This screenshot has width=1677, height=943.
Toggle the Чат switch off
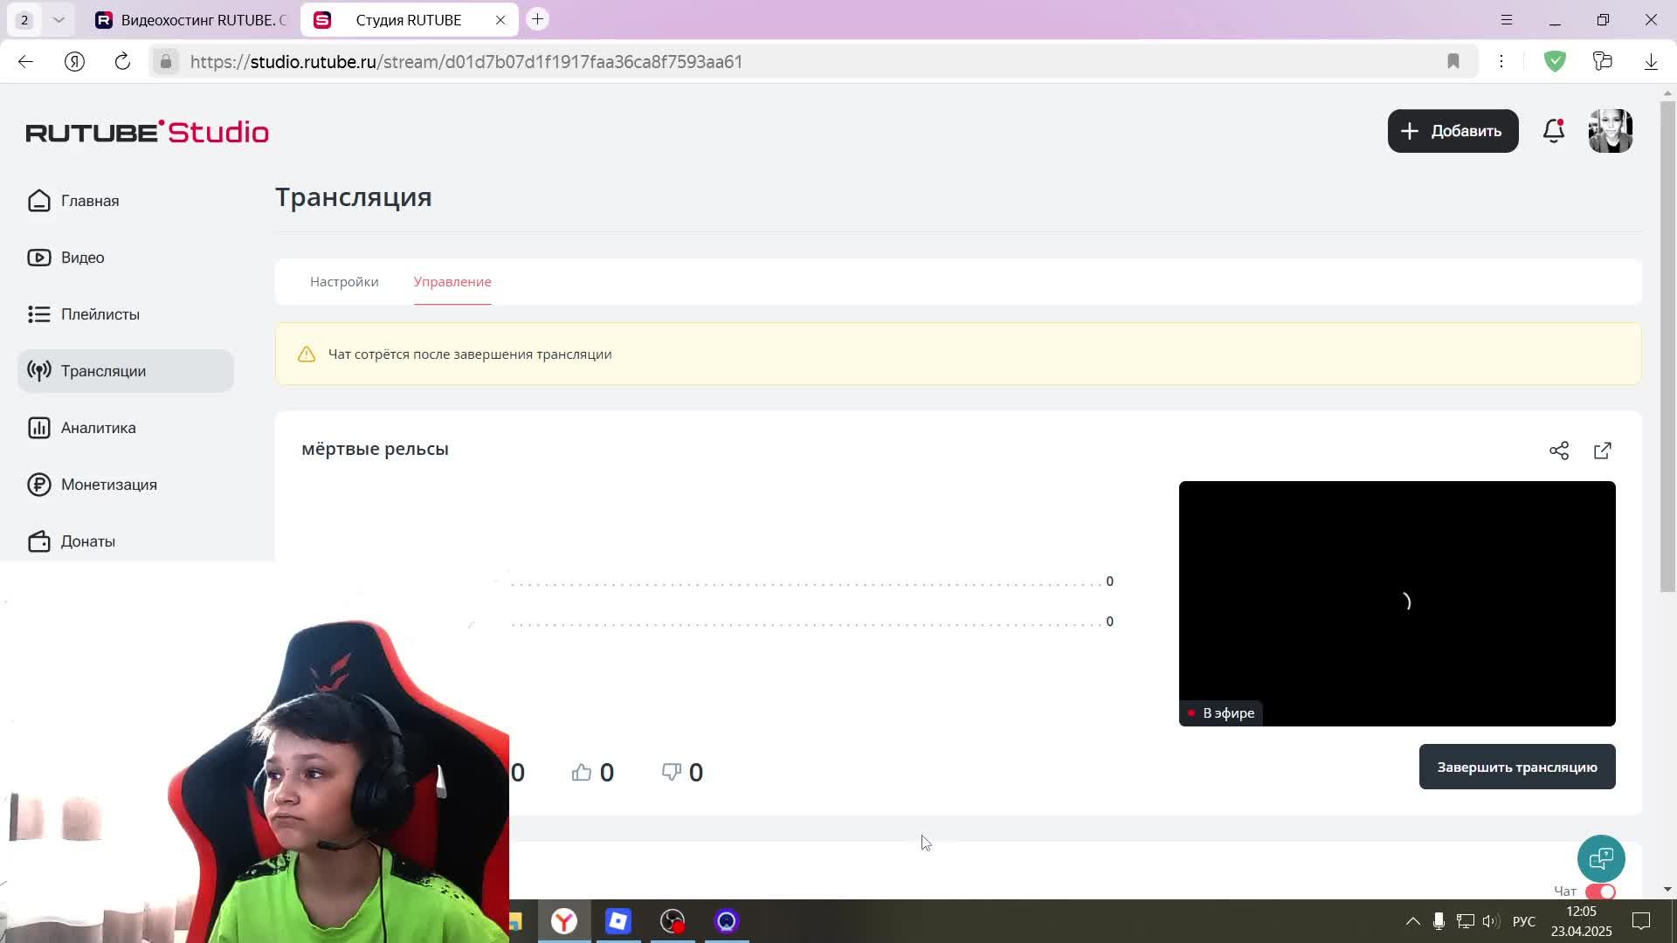tap(1601, 891)
